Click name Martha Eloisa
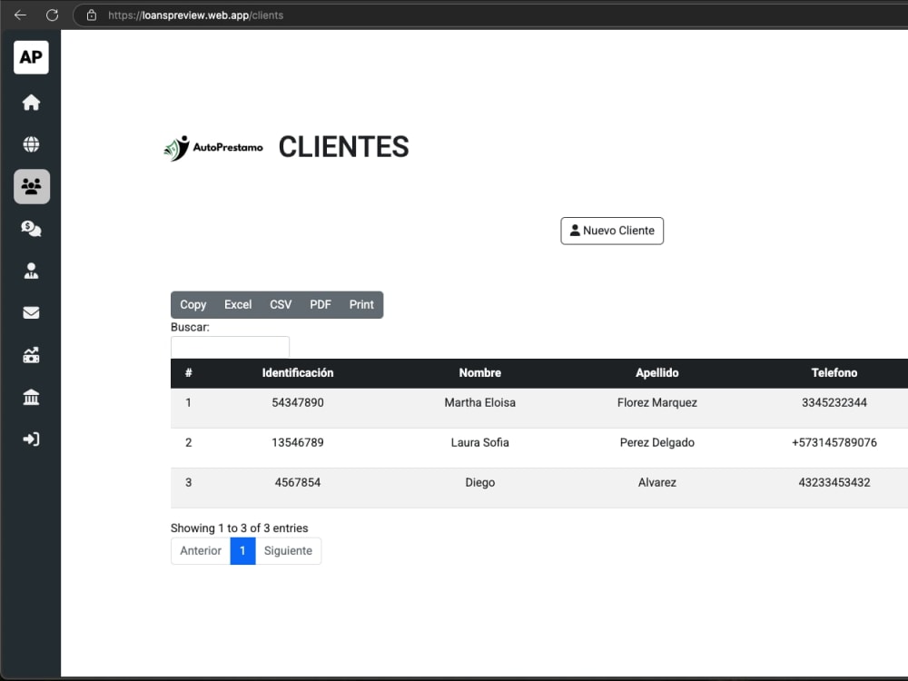The width and height of the screenshot is (908, 681). pyautogui.click(x=480, y=402)
